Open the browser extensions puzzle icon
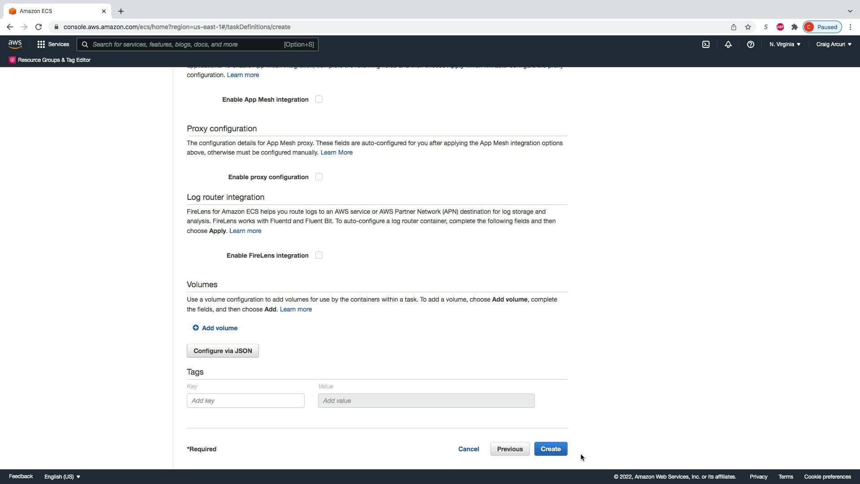This screenshot has height=484, width=860. coord(794,27)
